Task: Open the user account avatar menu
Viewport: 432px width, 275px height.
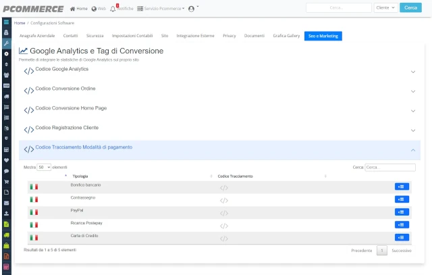Action: [192, 9]
